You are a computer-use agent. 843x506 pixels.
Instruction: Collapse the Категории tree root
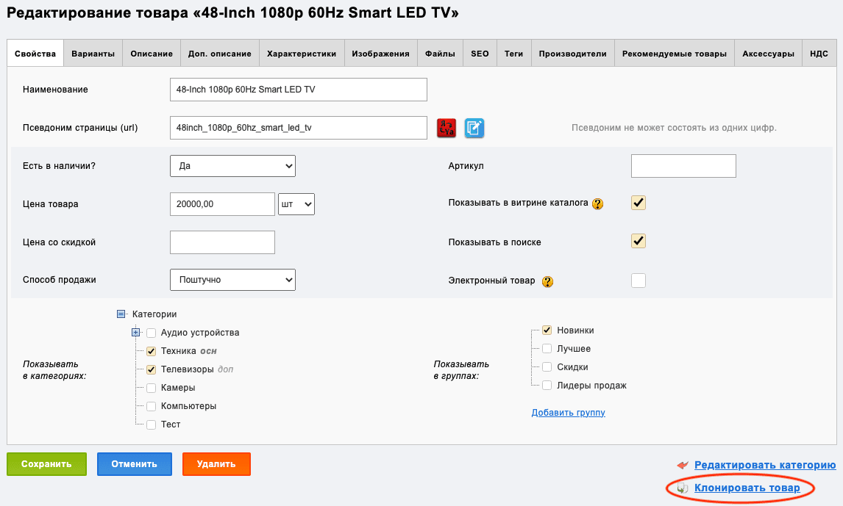(x=121, y=314)
